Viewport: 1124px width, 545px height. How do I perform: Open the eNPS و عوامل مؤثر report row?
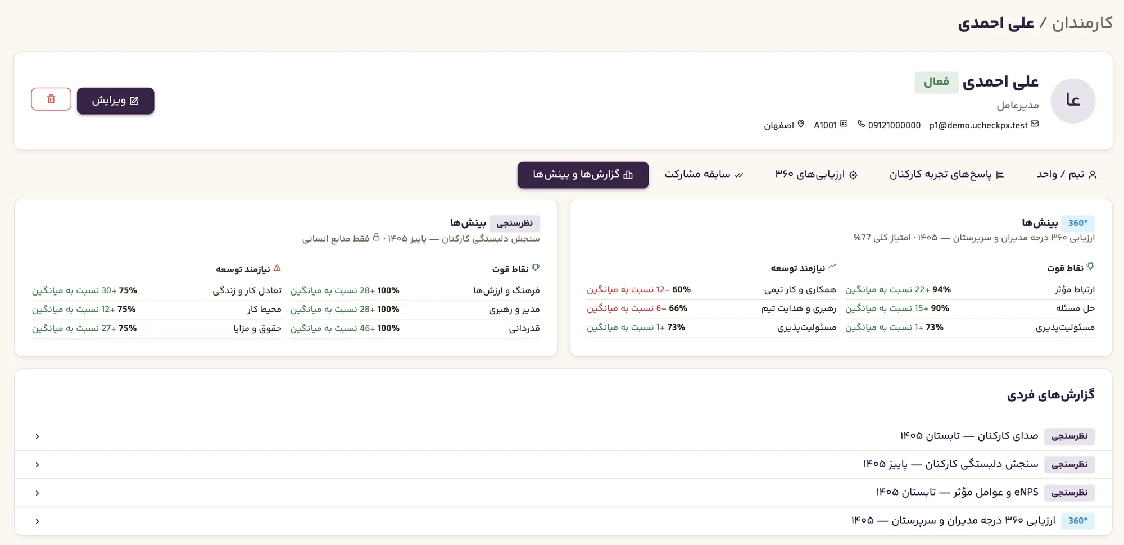[564, 493]
